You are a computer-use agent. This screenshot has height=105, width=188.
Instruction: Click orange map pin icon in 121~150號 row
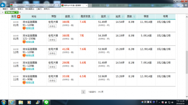tap(24, 42)
